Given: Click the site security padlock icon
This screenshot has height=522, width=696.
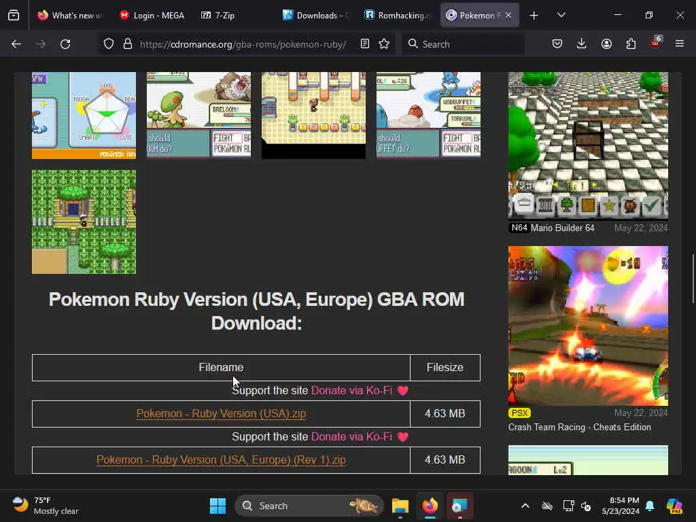Looking at the screenshot, I should point(128,44).
